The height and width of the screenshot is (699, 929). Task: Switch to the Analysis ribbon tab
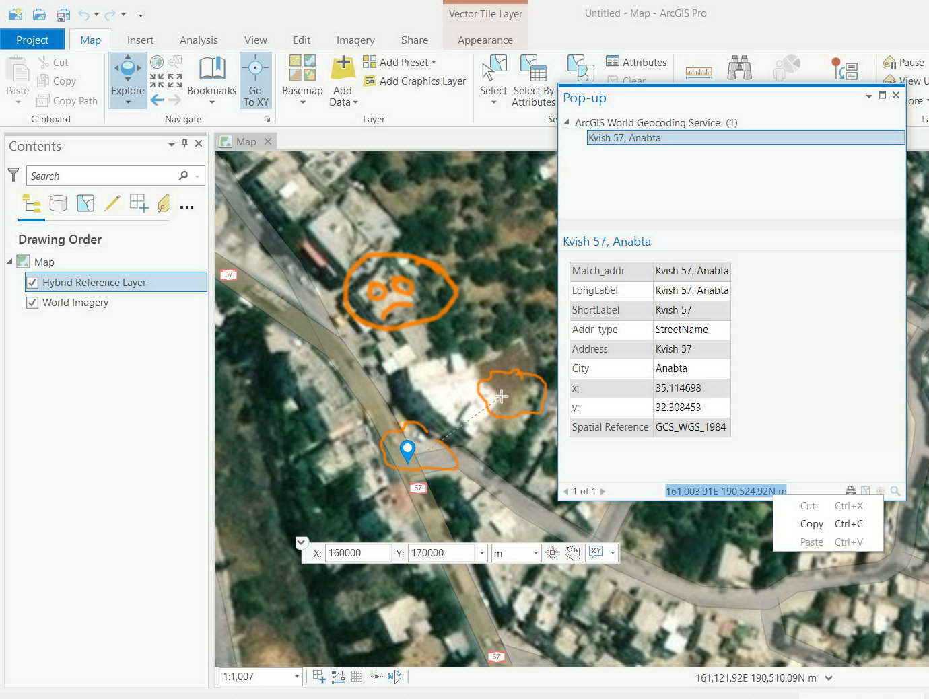[199, 40]
